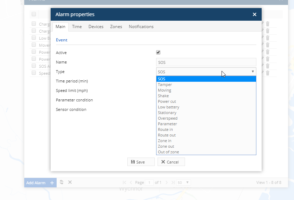
Task: Close the Alarm properties dialog
Action: pos(255,14)
